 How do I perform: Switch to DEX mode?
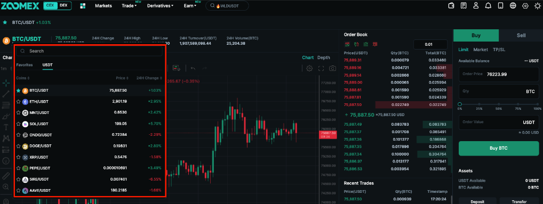[63, 5]
